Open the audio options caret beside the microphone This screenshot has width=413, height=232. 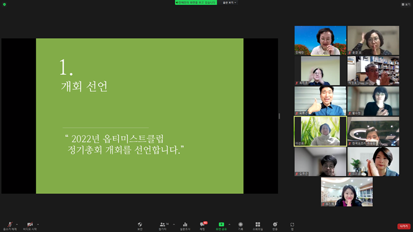[x=17, y=224]
